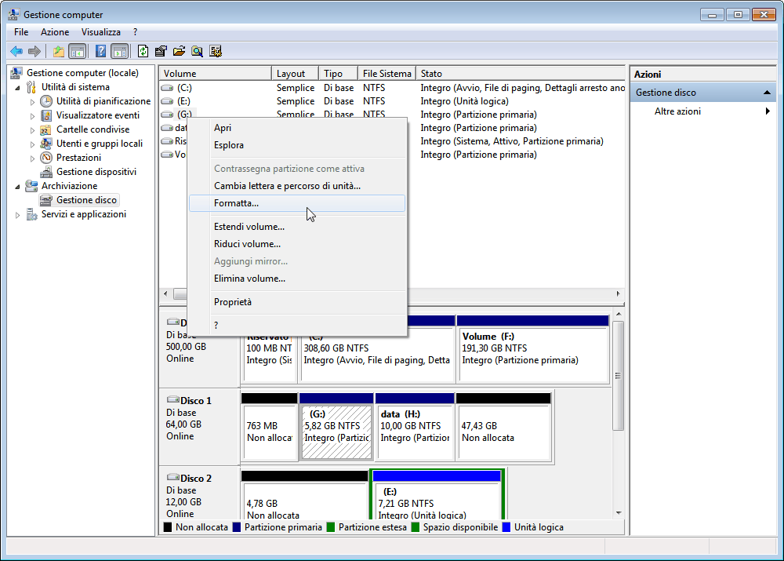Click the Refresh toolbar icon
The width and height of the screenshot is (784, 561).
[x=143, y=51]
